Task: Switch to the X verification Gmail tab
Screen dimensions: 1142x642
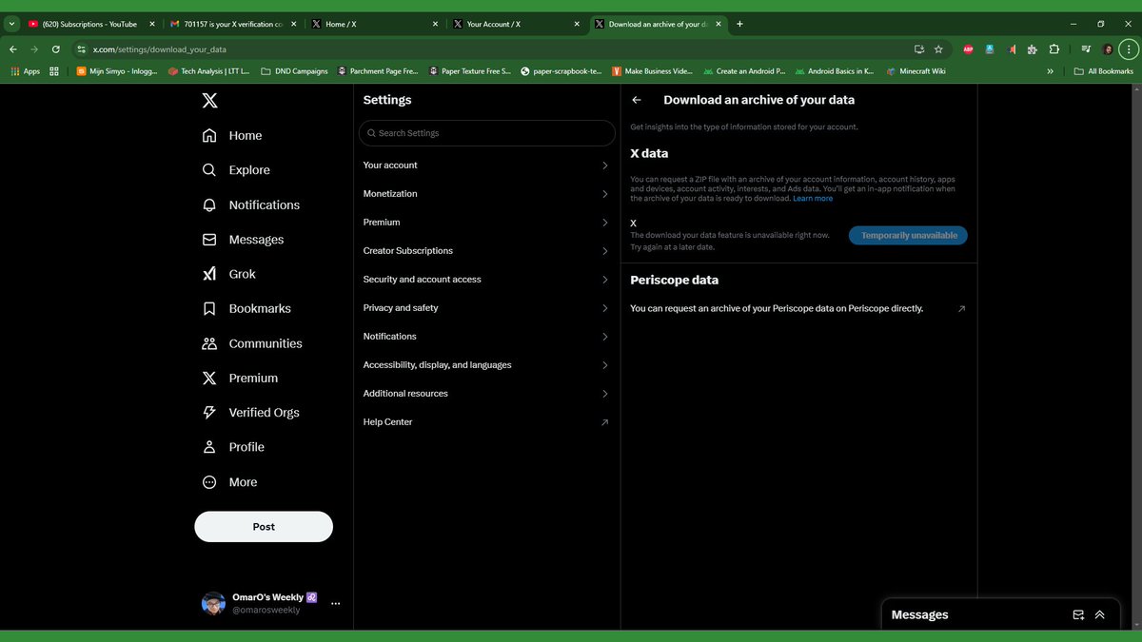Action: click(233, 24)
